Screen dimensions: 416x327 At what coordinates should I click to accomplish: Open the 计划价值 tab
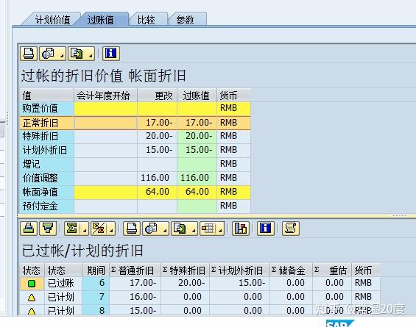click(52, 20)
